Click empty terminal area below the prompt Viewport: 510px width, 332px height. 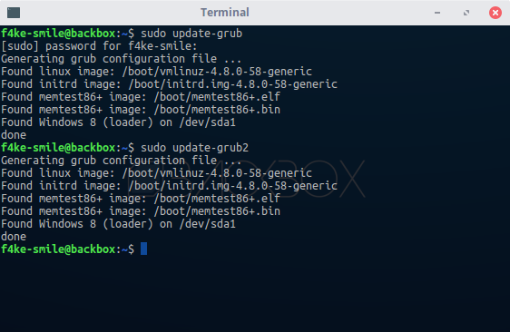coord(255,293)
